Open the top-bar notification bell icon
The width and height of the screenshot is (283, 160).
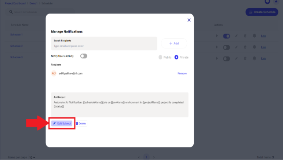click(x=267, y=2)
